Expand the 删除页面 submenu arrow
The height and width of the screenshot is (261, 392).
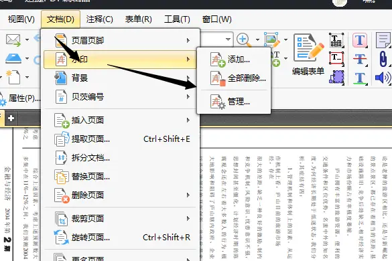(188, 195)
